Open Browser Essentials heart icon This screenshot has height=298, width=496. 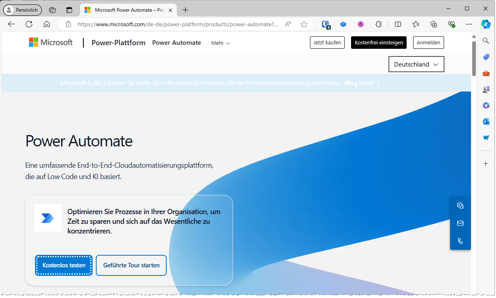coord(452,24)
